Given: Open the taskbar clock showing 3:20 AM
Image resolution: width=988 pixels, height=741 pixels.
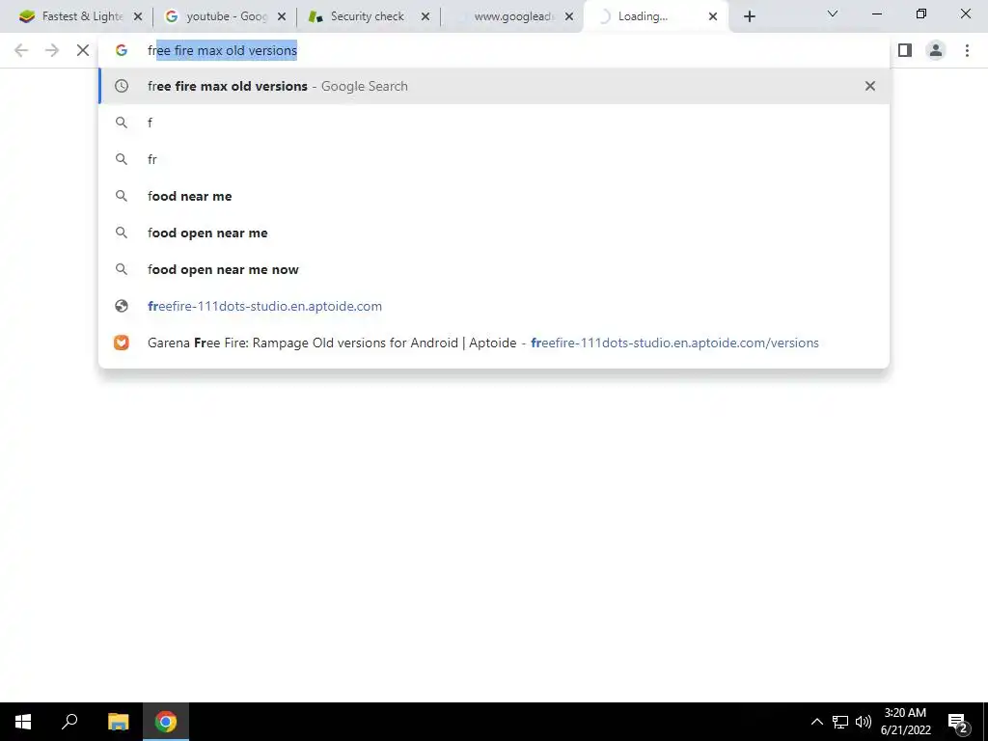Looking at the screenshot, I should coord(905,722).
